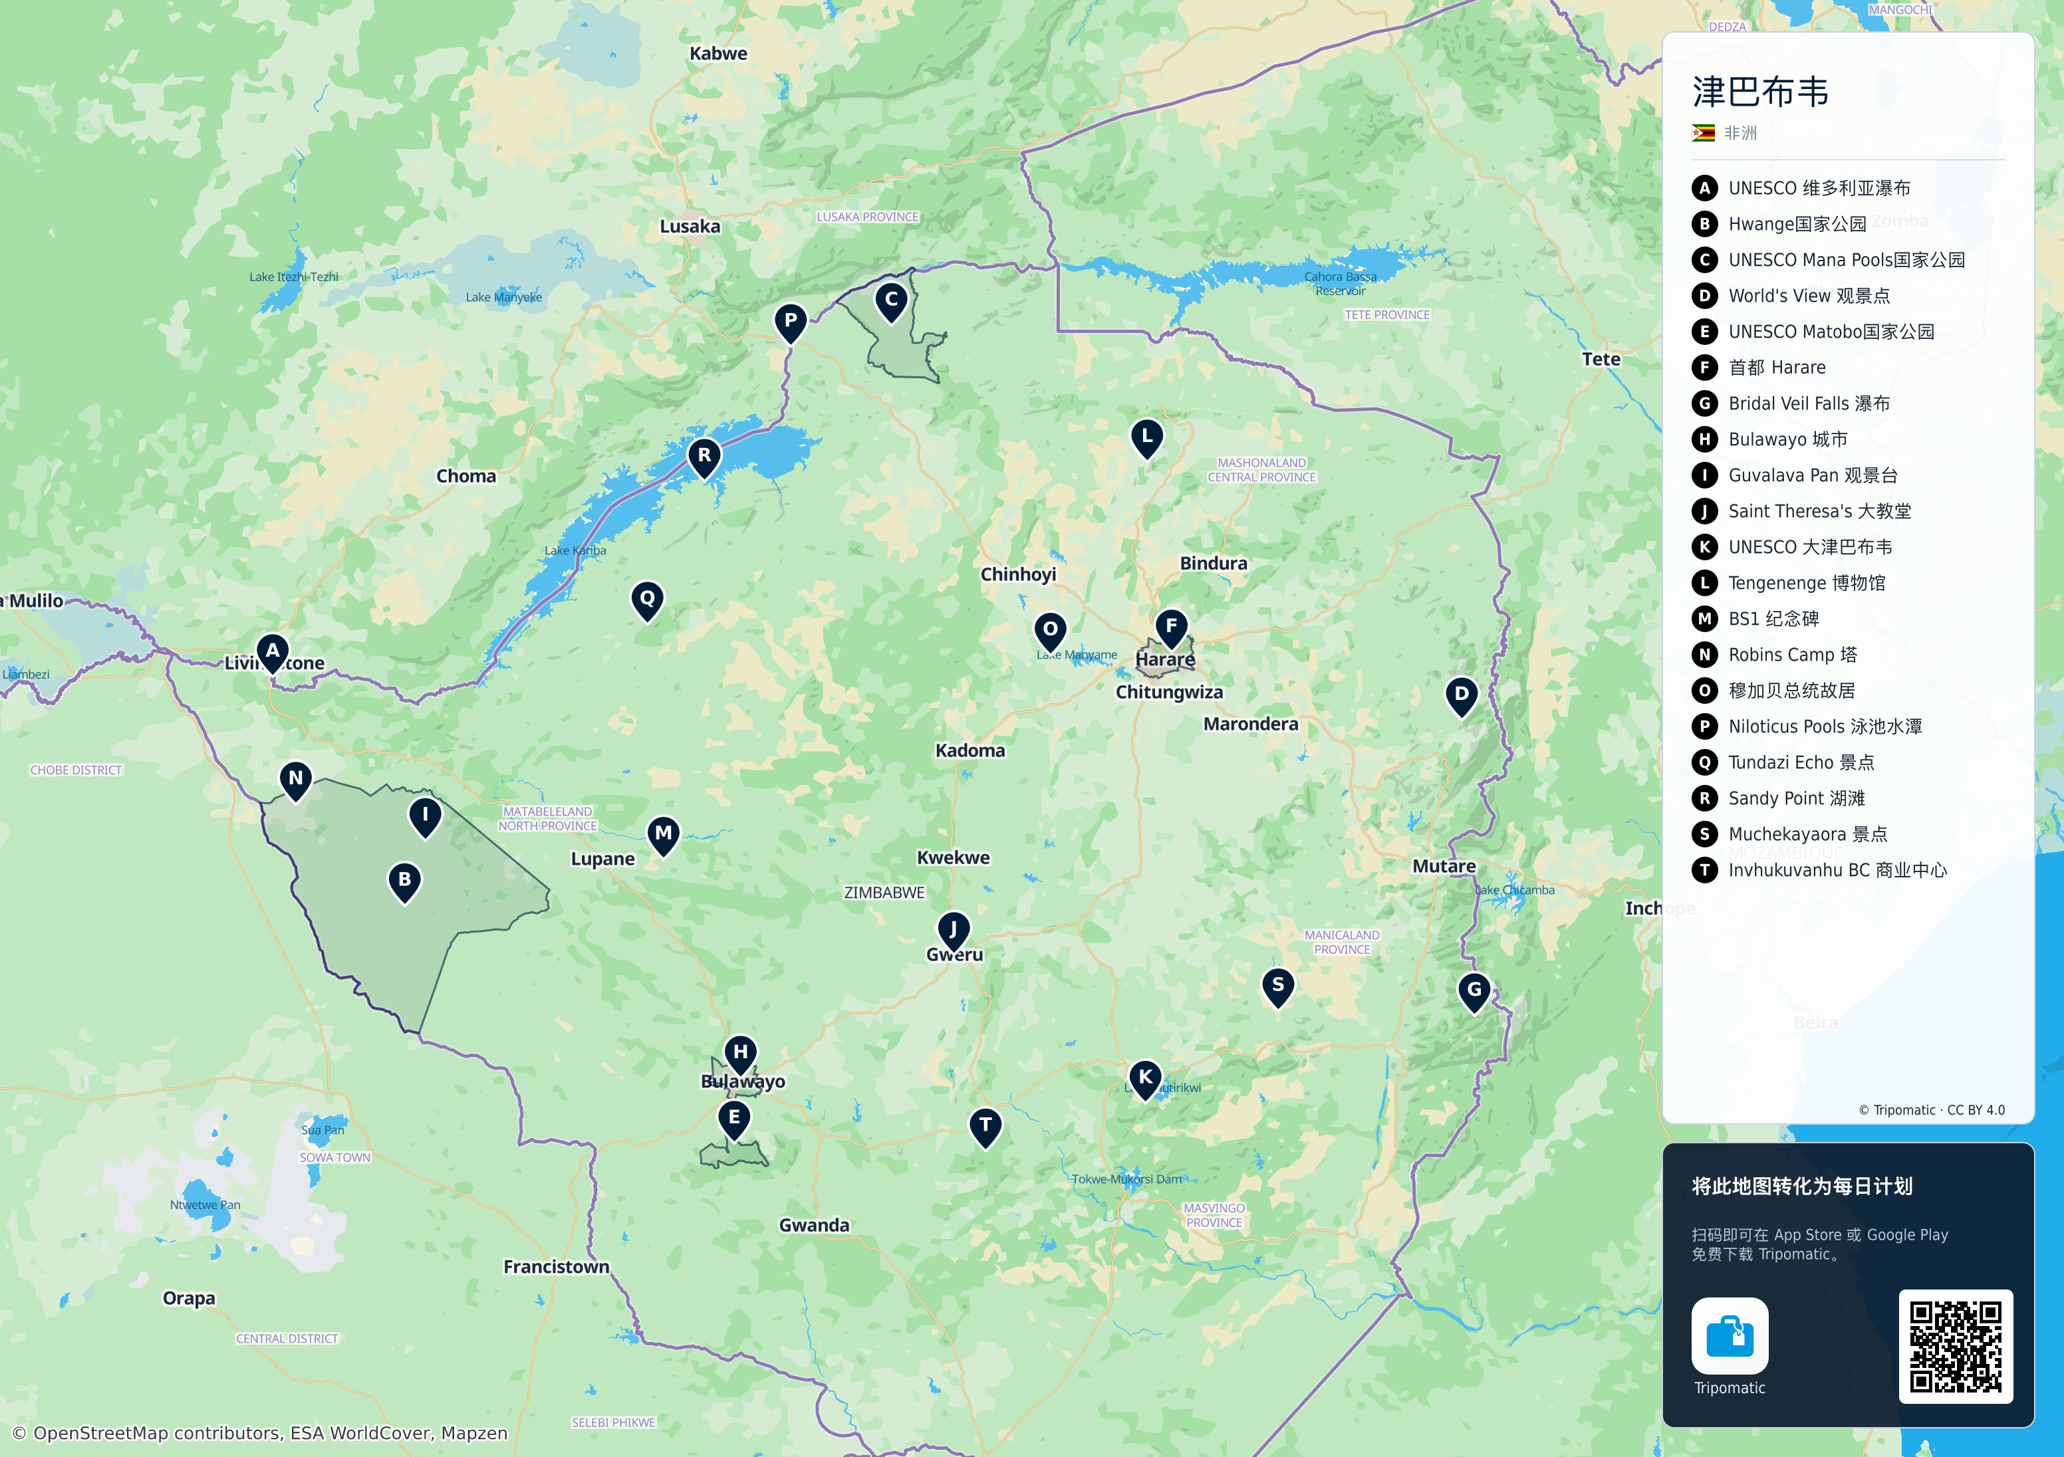The image size is (2064, 1457).
Task: Select map pin B in Hwange park
Action: pyautogui.click(x=404, y=882)
